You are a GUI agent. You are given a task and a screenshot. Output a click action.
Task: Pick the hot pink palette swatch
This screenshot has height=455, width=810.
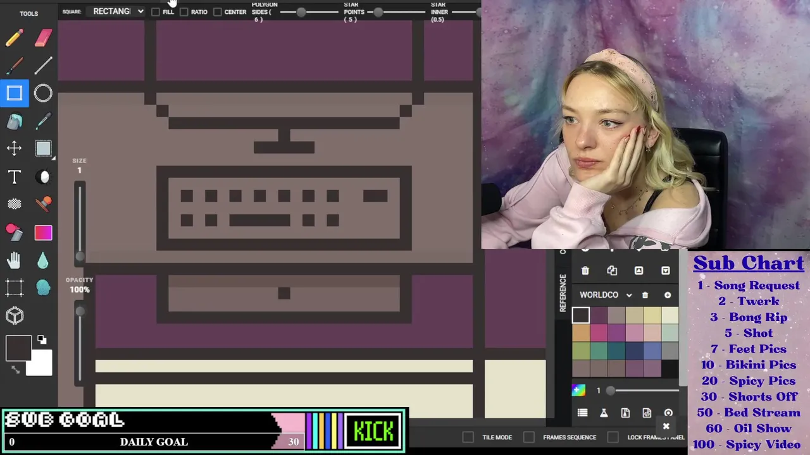tap(599, 332)
